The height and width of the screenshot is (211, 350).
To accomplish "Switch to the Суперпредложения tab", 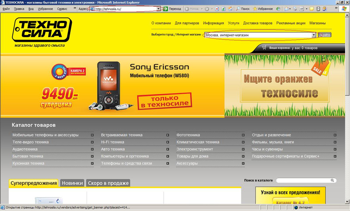I will [x=34, y=183].
